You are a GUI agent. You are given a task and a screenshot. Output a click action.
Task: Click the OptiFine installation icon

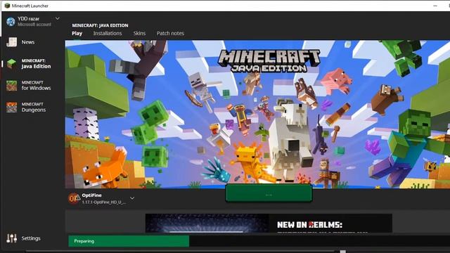click(x=74, y=198)
